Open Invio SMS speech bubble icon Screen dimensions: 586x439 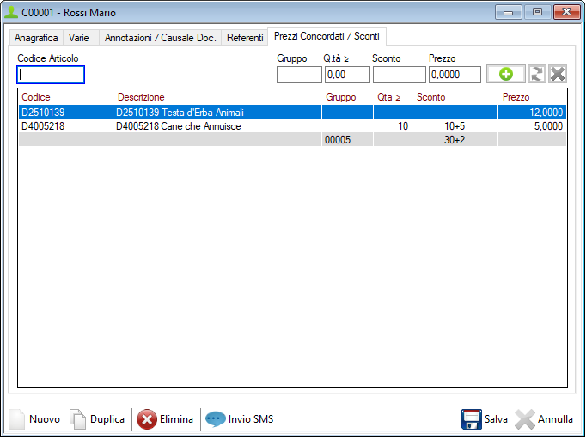pos(215,419)
